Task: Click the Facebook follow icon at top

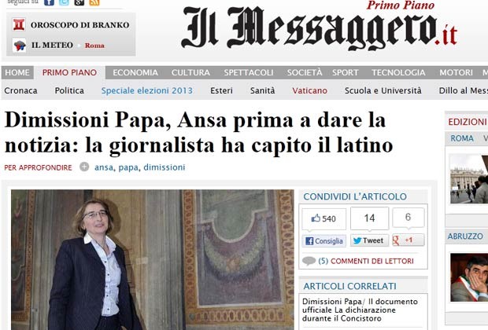Action: point(49,2)
